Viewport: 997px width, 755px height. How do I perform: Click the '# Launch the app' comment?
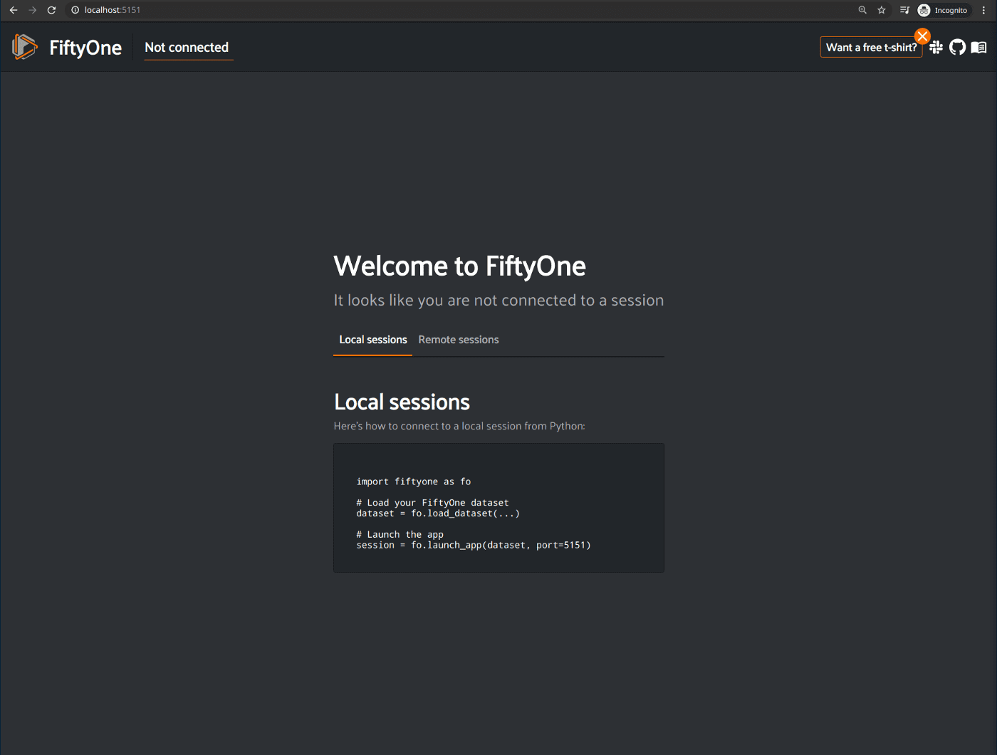tap(400, 534)
